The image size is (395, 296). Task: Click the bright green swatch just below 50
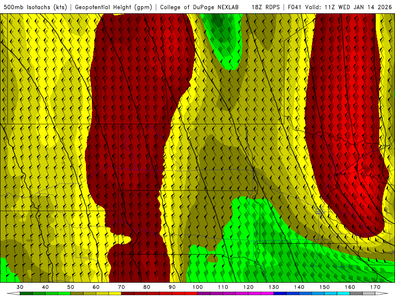(x=64, y=294)
